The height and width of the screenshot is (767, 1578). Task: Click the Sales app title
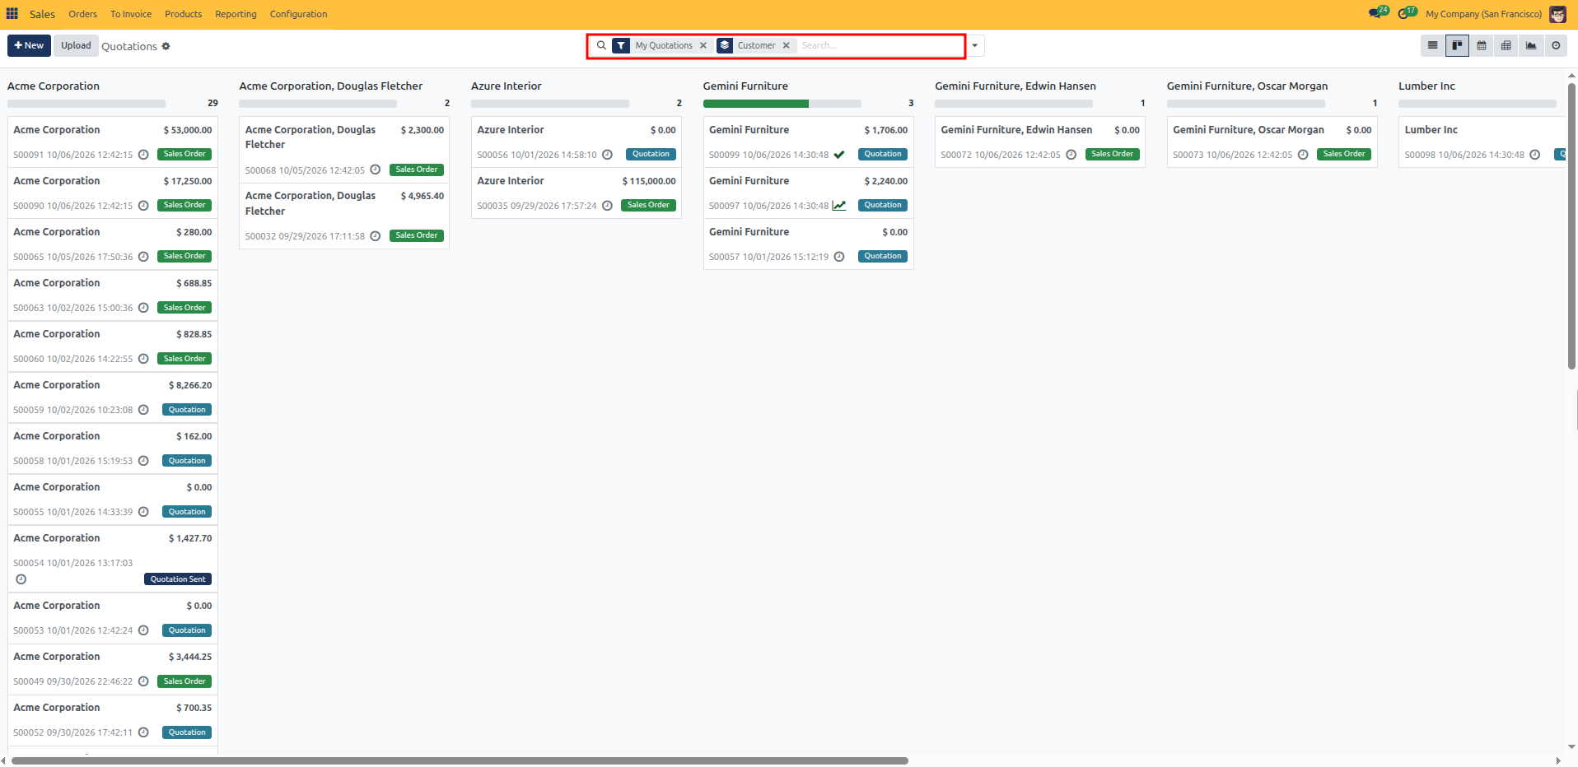point(42,14)
